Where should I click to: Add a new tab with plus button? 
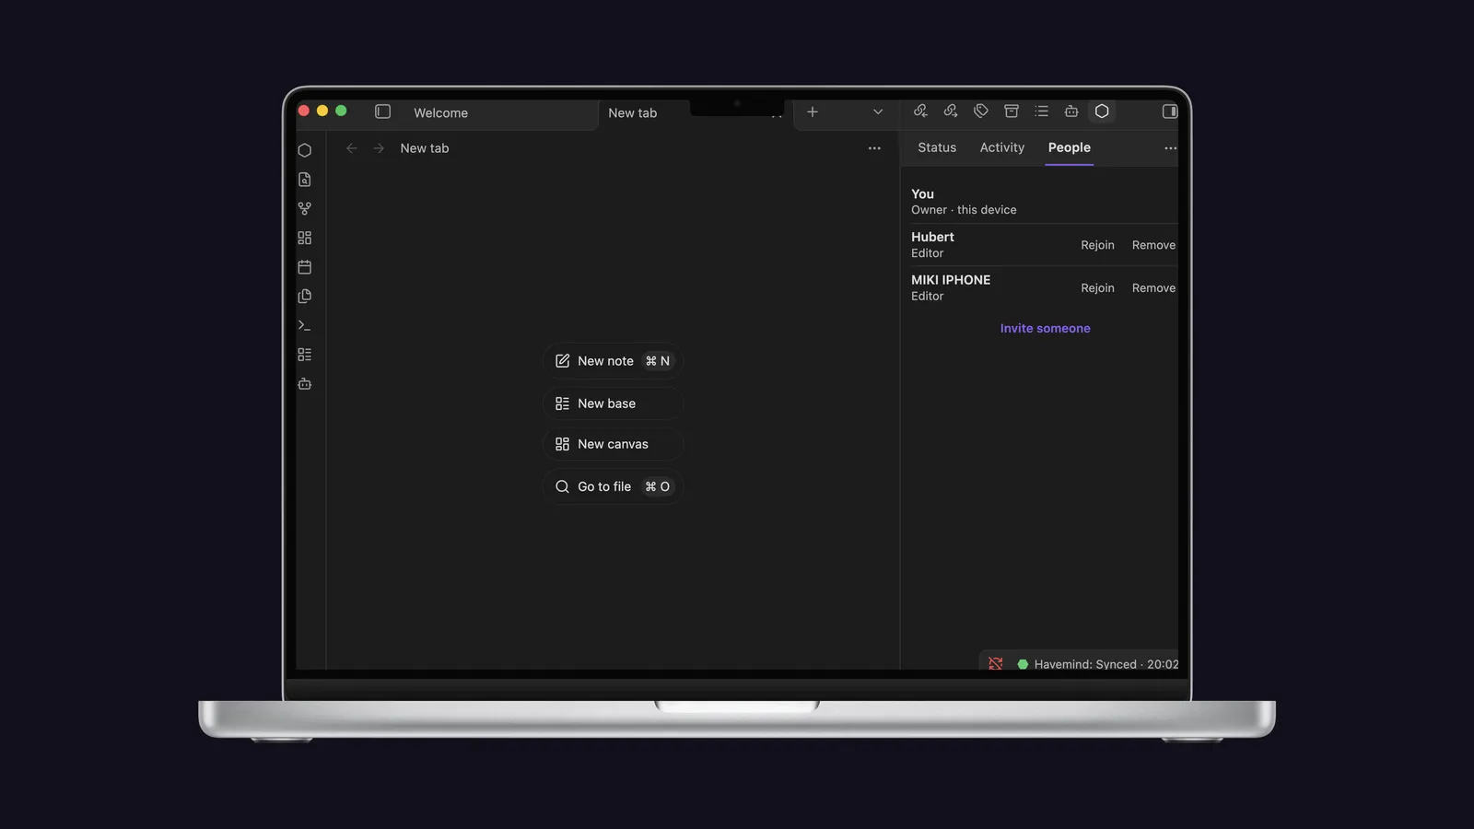click(x=813, y=111)
